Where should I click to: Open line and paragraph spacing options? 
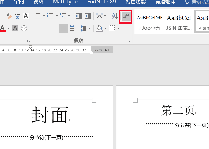coord(84,28)
